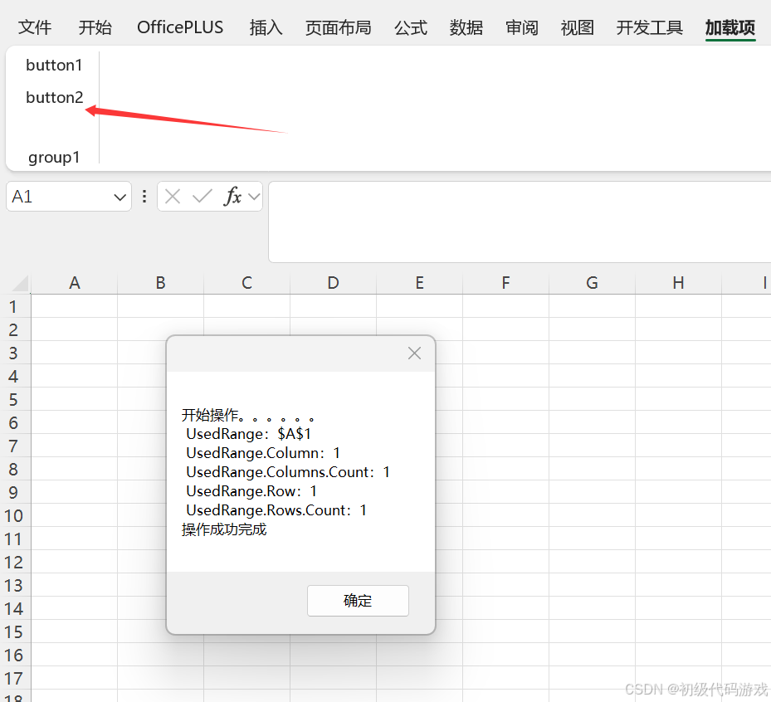Select row 17 header
Image resolution: width=771 pixels, height=702 pixels.
pos(13,679)
